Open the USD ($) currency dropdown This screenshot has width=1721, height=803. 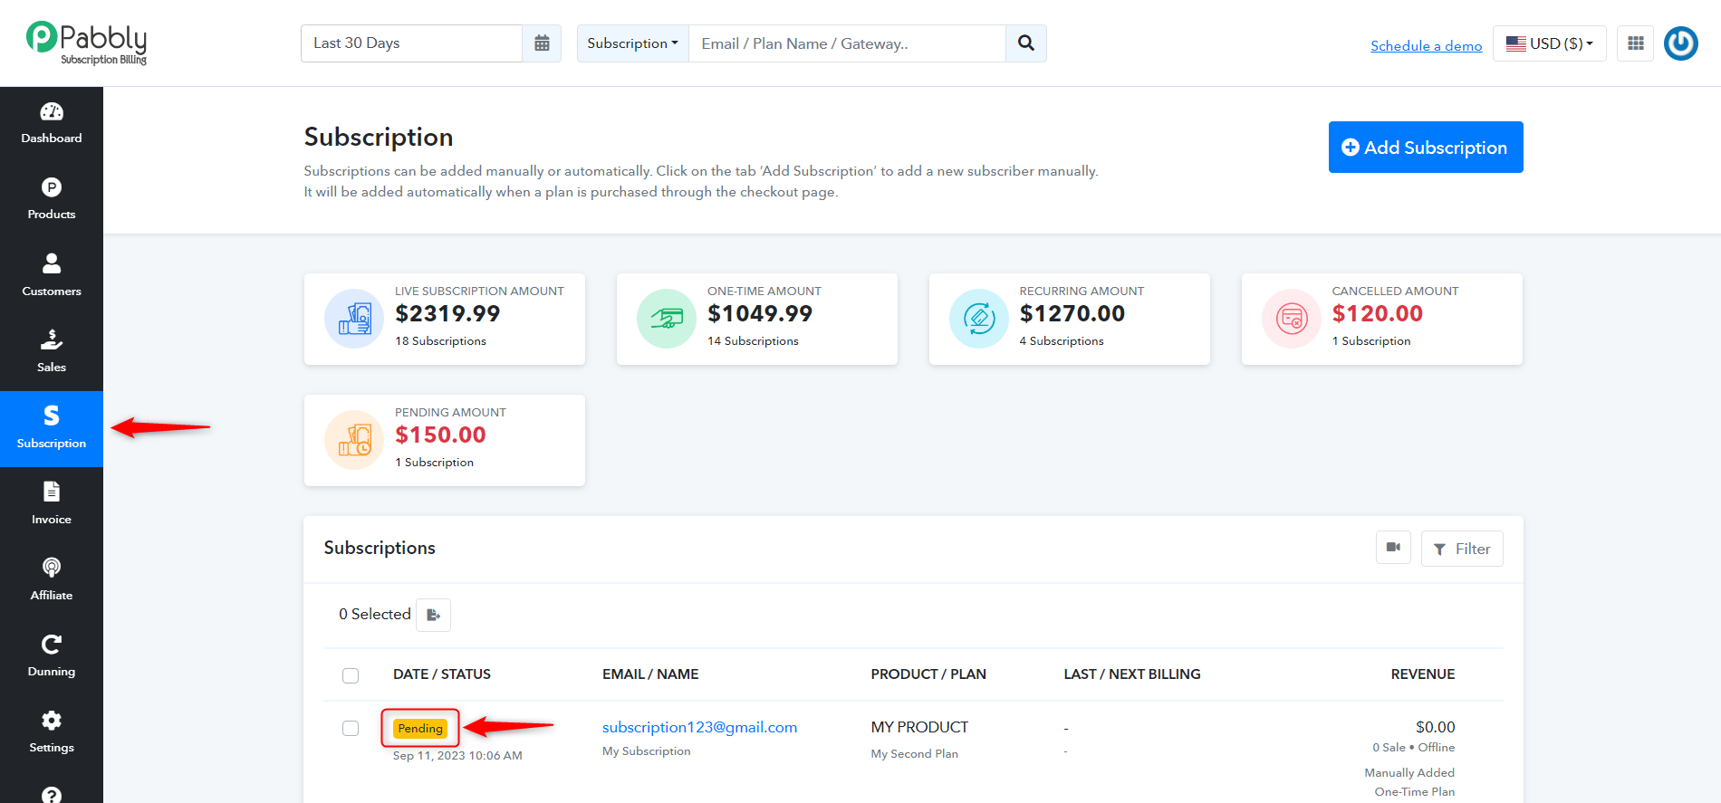point(1550,43)
